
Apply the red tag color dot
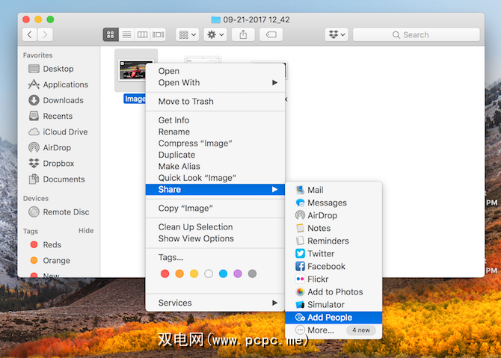[165, 274]
